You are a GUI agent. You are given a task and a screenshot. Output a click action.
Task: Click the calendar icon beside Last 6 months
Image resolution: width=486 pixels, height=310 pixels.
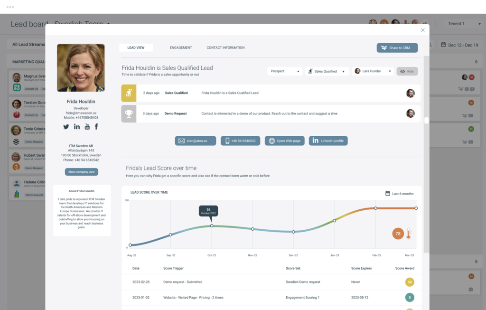coord(388,193)
